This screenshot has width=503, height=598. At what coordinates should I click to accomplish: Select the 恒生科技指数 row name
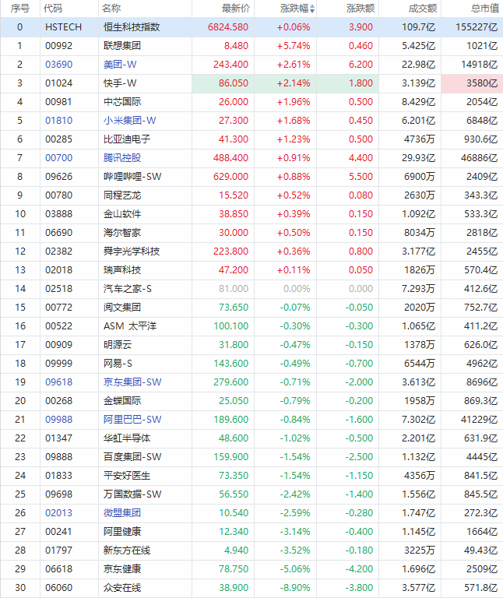click(x=132, y=27)
